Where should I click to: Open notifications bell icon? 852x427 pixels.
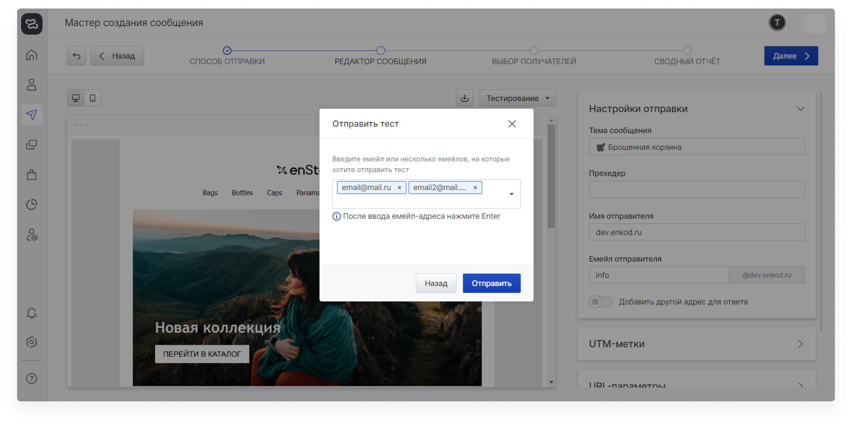pos(32,313)
